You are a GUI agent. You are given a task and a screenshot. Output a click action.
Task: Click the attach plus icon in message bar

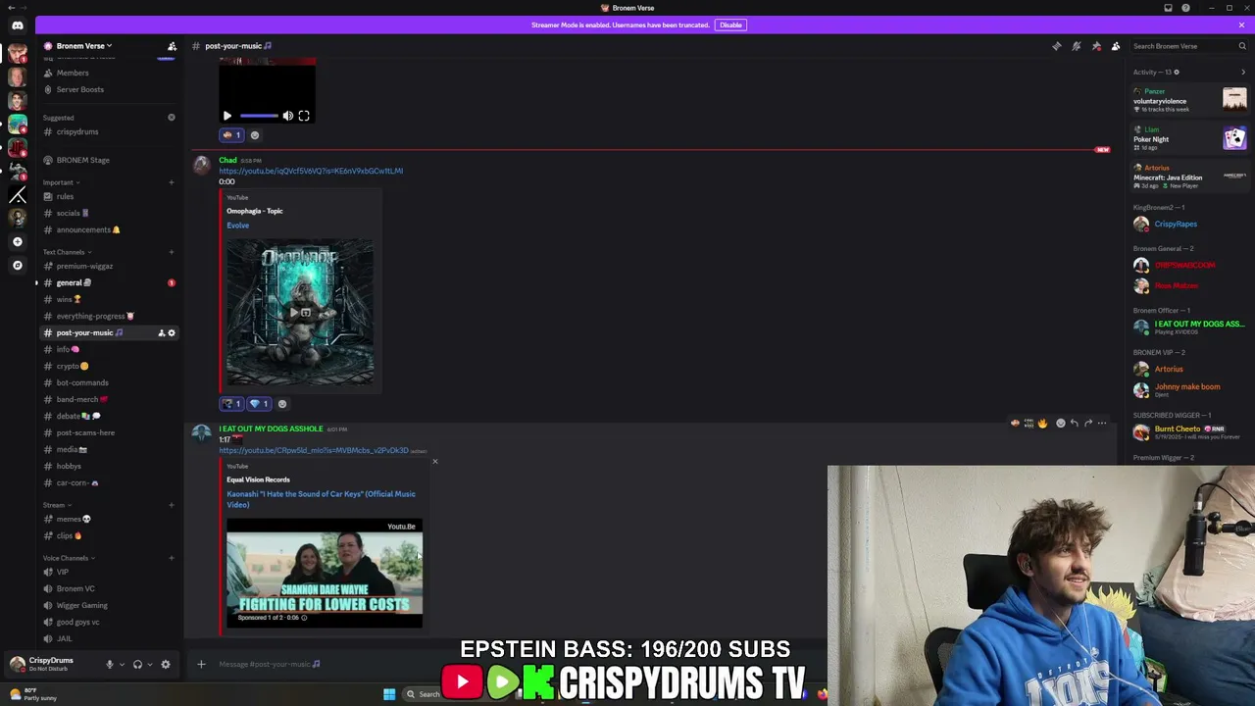(201, 664)
